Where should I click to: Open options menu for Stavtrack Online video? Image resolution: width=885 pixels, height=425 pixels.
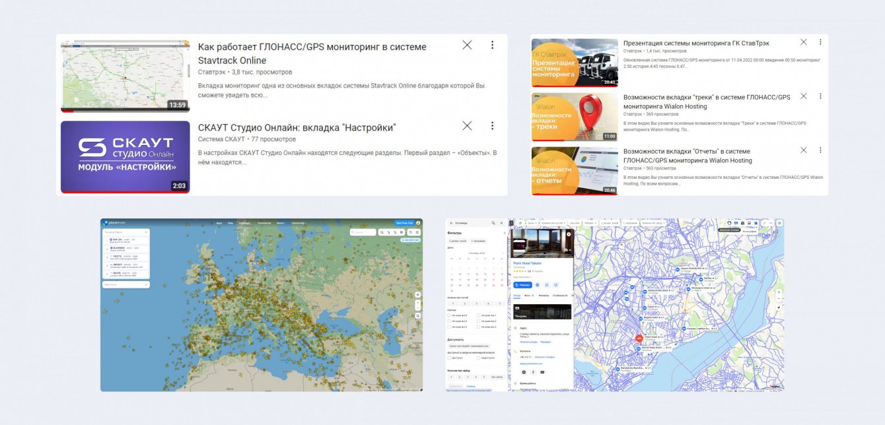click(492, 45)
